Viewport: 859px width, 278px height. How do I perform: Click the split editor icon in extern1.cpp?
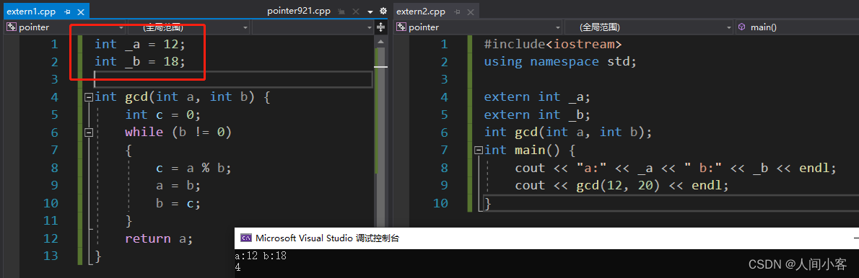[x=381, y=27]
